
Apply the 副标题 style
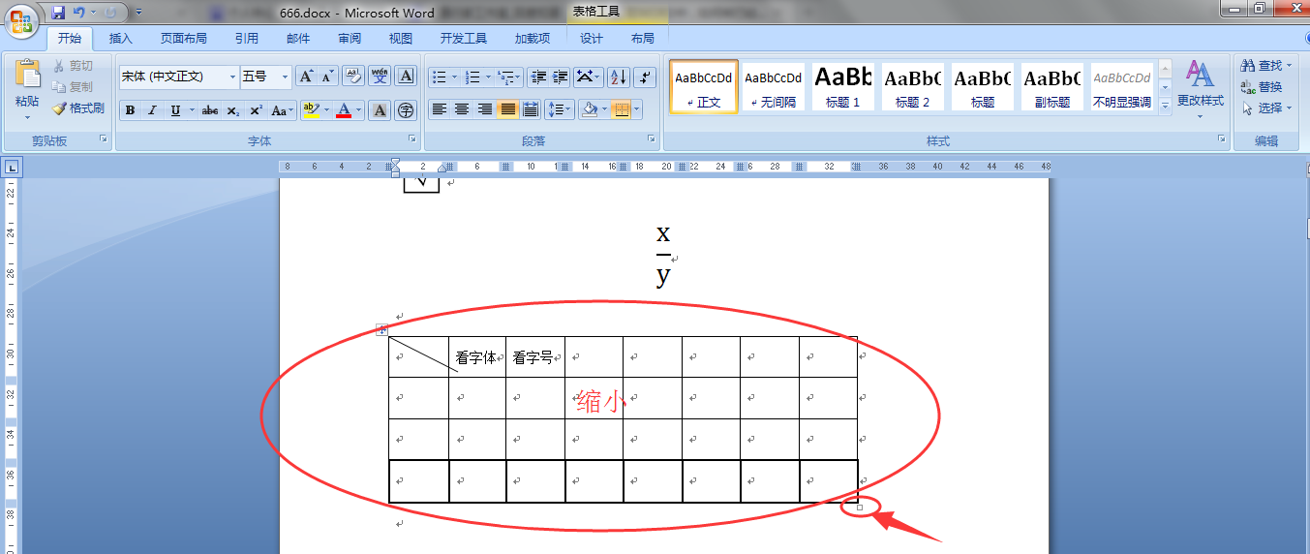(1051, 86)
